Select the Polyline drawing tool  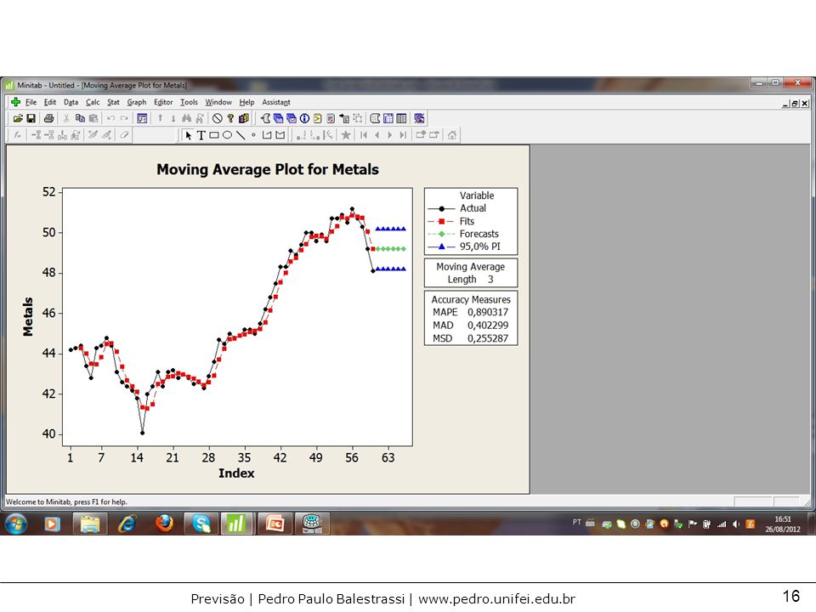pyautogui.click(x=267, y=135)
